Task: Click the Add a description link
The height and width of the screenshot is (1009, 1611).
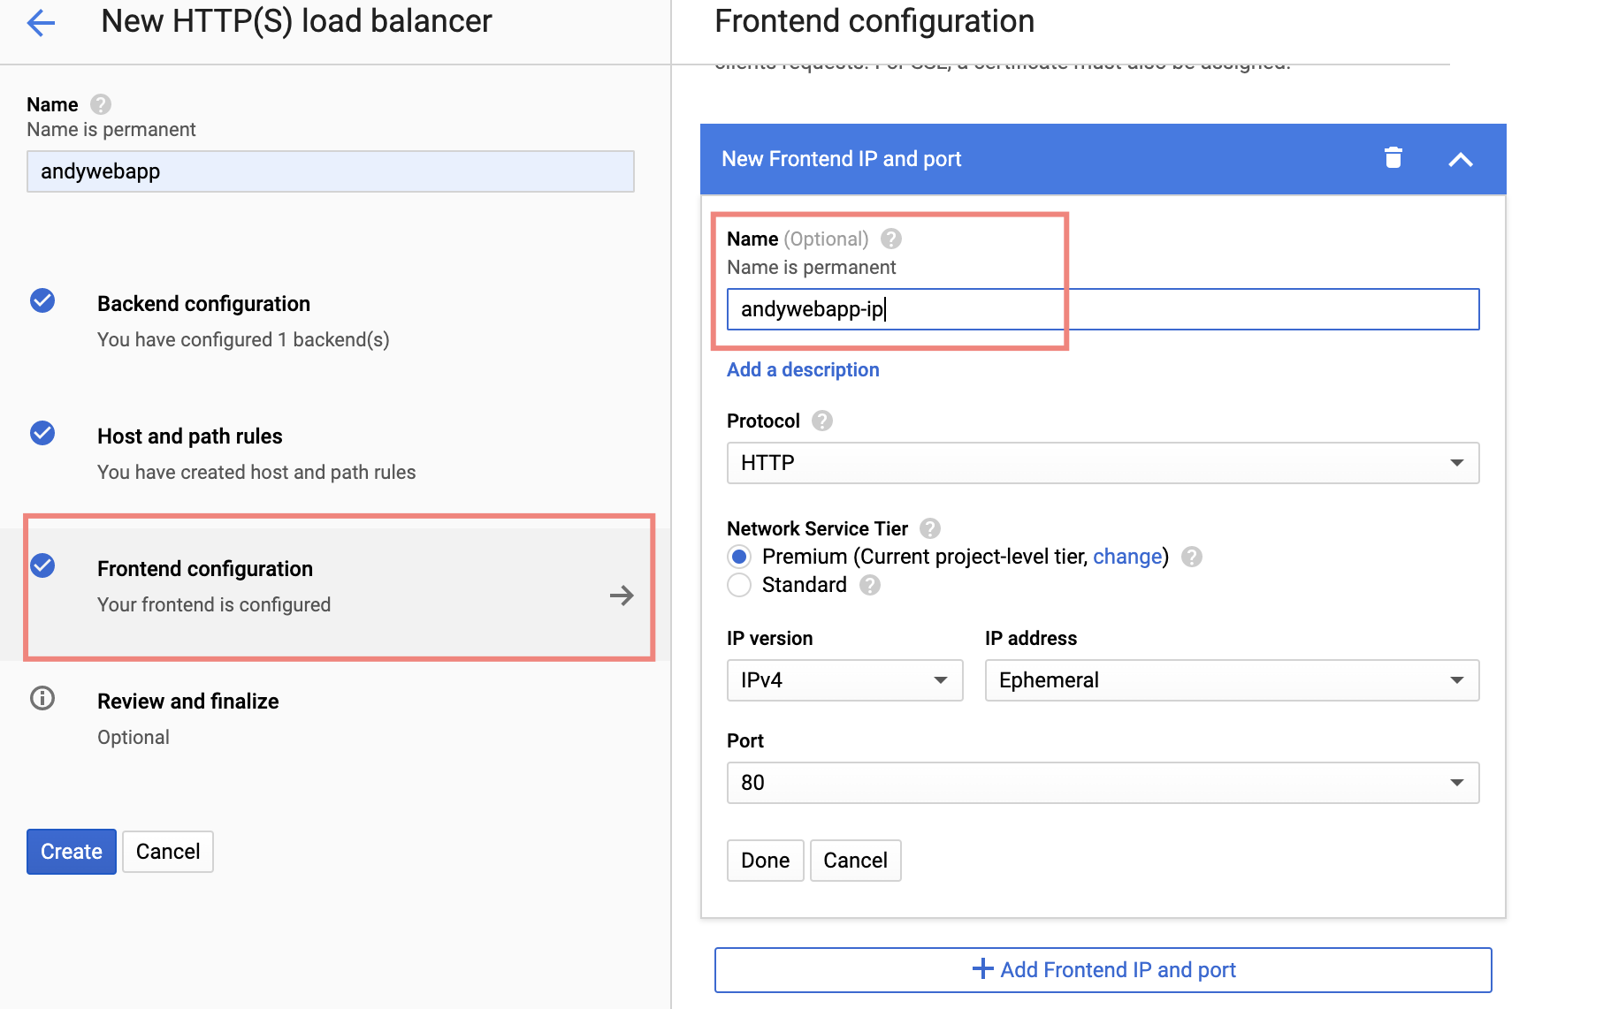Action: [803, 370]
